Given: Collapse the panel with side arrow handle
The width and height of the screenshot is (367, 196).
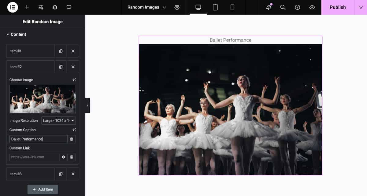Looking at the screenshot, I should coord(87,105).
